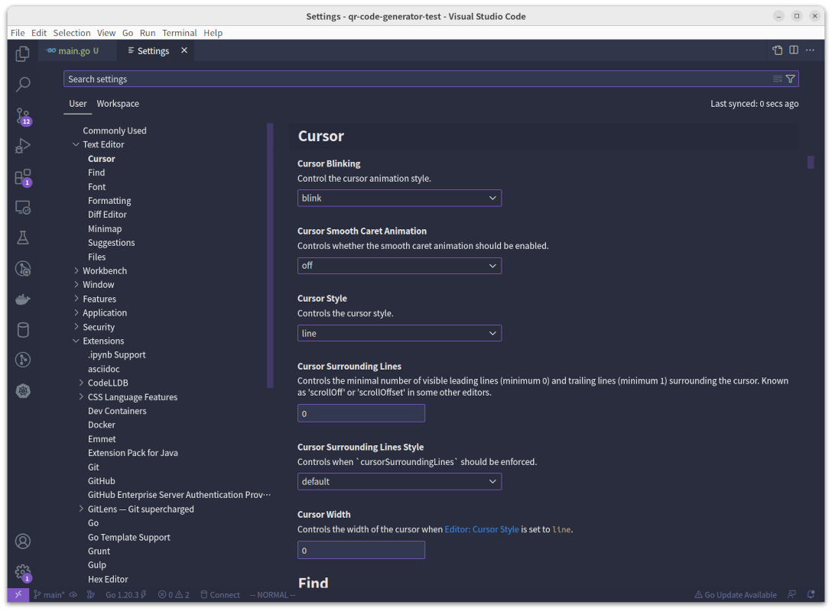Click the feedback person icon in status bar
This screenshot has height=611, width=832.
791,594
